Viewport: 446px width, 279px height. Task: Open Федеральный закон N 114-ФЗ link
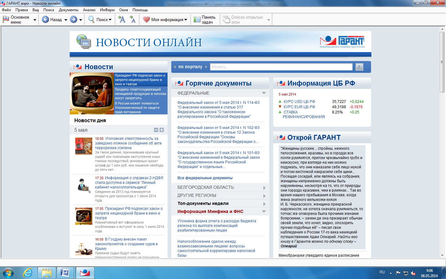pos(218,109)
